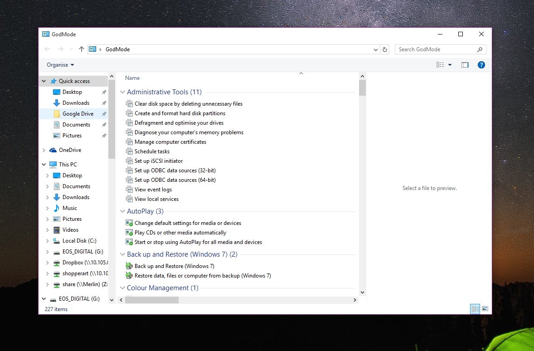The width and height of the screenshot is (534, 351).
Task: Open the view options dropdown arrow
Action: coord(450,65)
